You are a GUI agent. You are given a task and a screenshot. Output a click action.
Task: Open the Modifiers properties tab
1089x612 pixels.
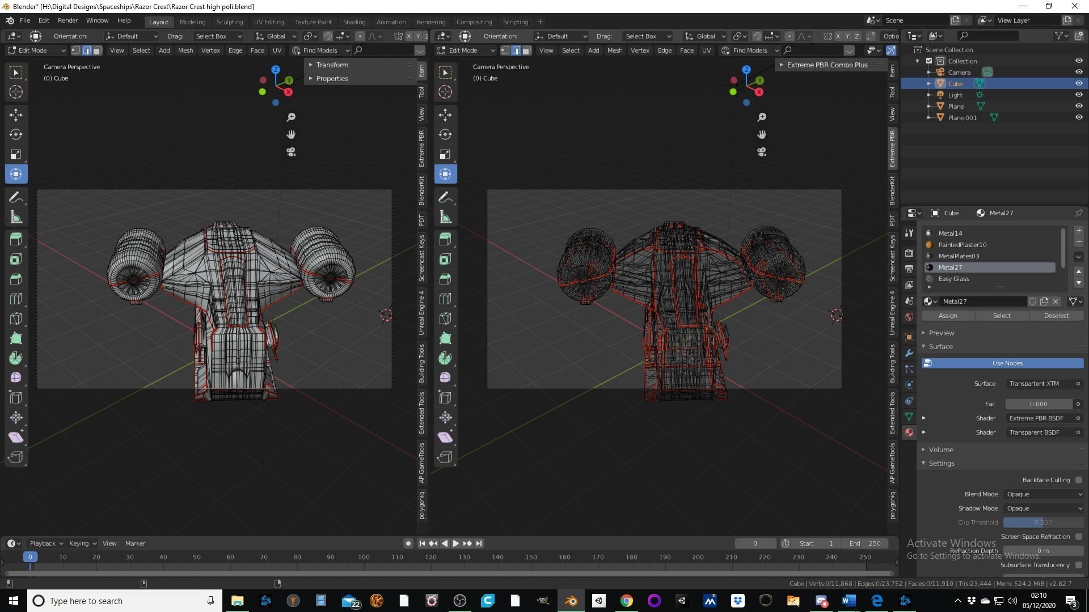909,353
